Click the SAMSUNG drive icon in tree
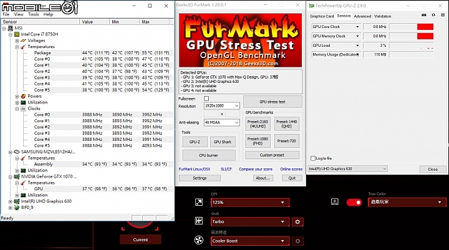This screenshot has height=250, width=449. click(x=17, y=151)
